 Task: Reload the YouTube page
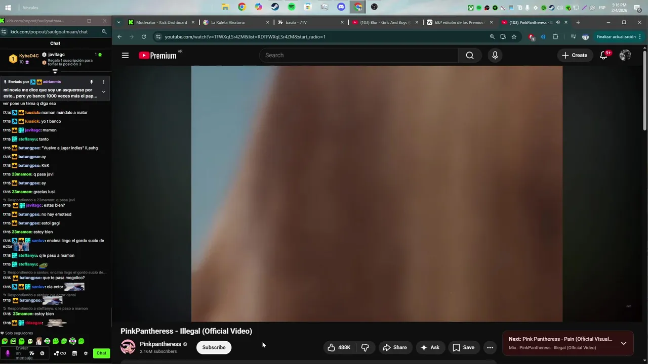tap(144, 37)
